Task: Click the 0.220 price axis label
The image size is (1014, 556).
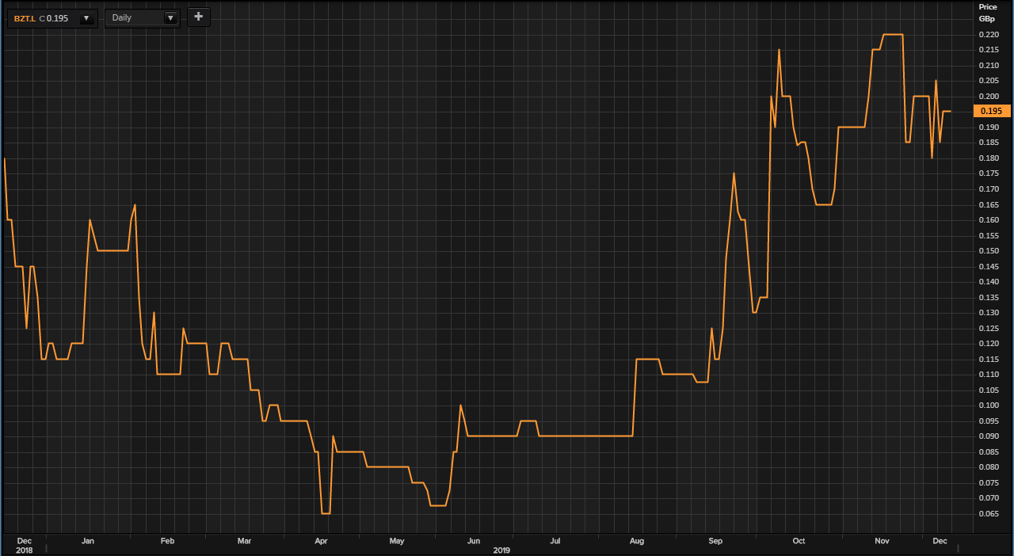Action: pyautogui.click(x=989, y=35)
